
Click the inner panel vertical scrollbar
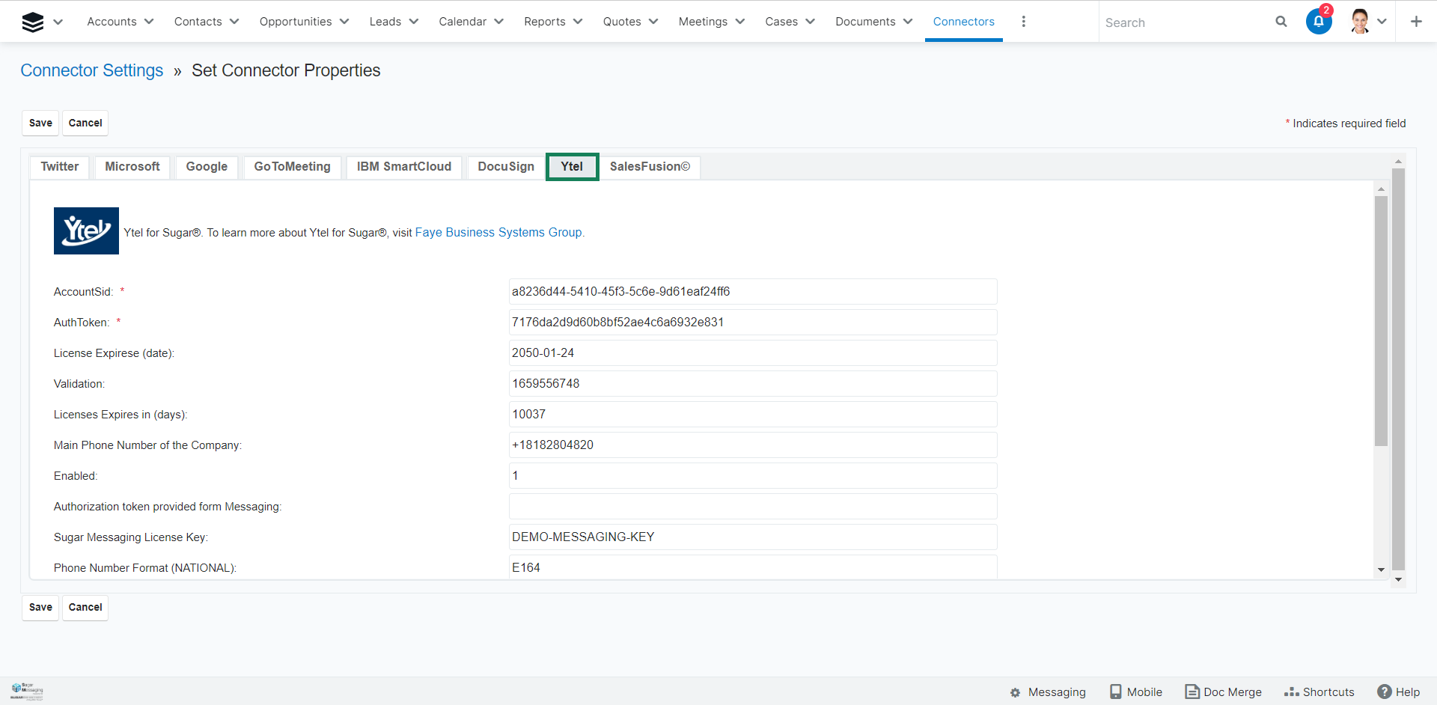(x=1381, y=322)
